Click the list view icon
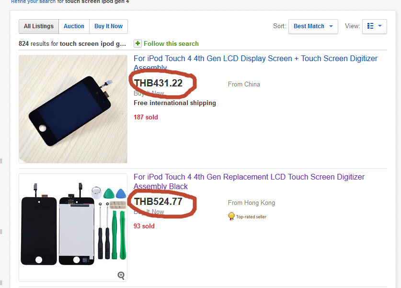 tap(370, 26)
